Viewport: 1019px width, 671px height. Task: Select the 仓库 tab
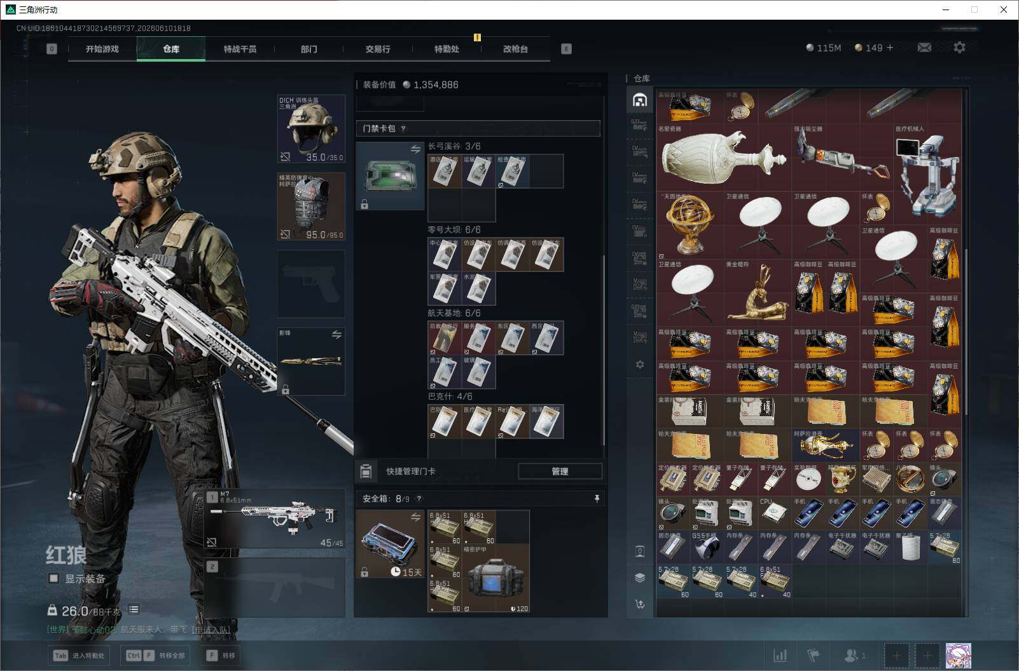171,49
